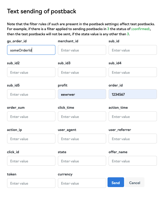Focus the sub_id2 input box
164x199 pixels.
[31, 72]
